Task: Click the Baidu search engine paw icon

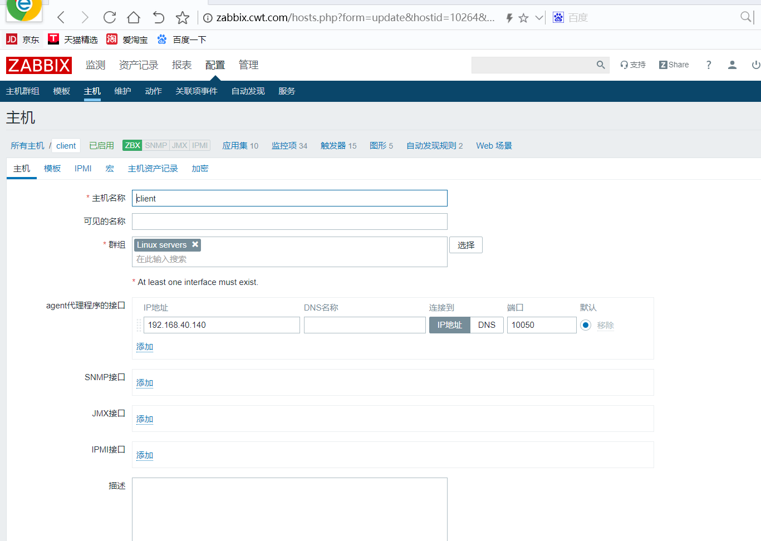Action: pos(558,18)
